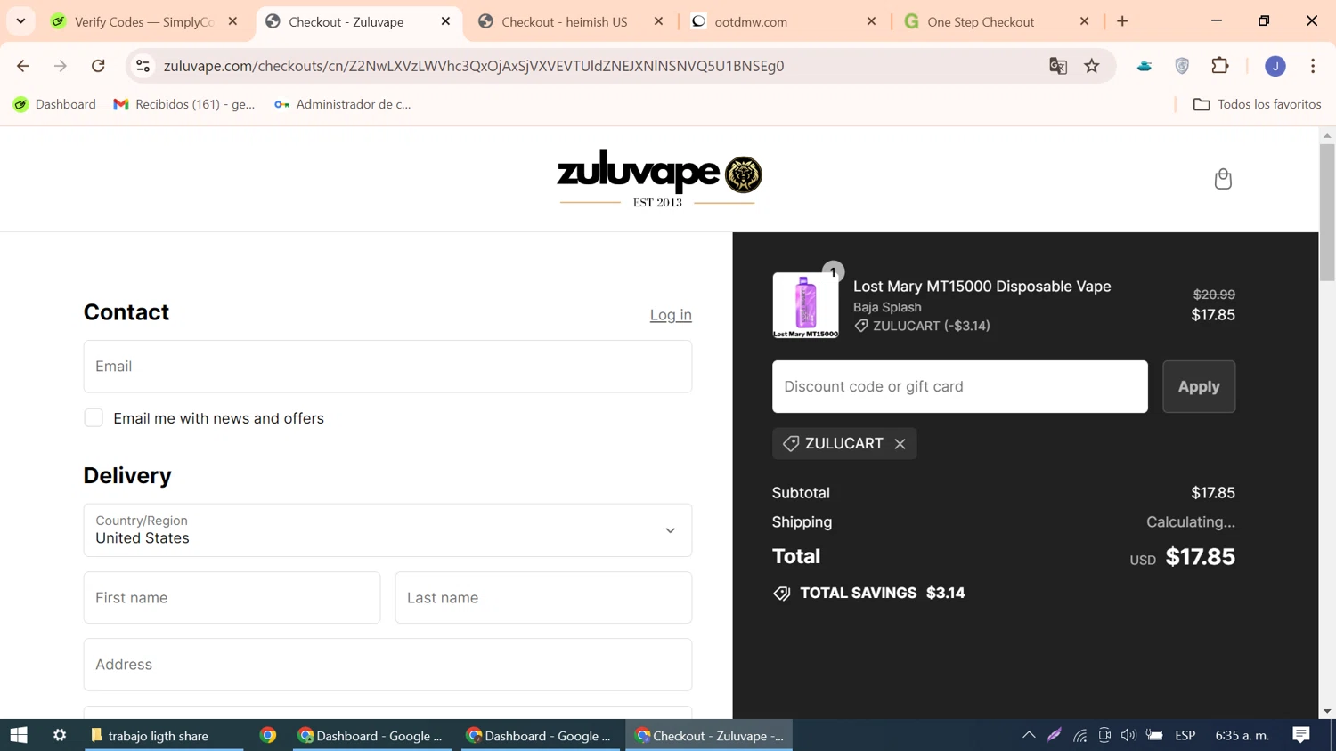Go back to the previous page
The image size is (1336, 751).
(x=23, y=66)
